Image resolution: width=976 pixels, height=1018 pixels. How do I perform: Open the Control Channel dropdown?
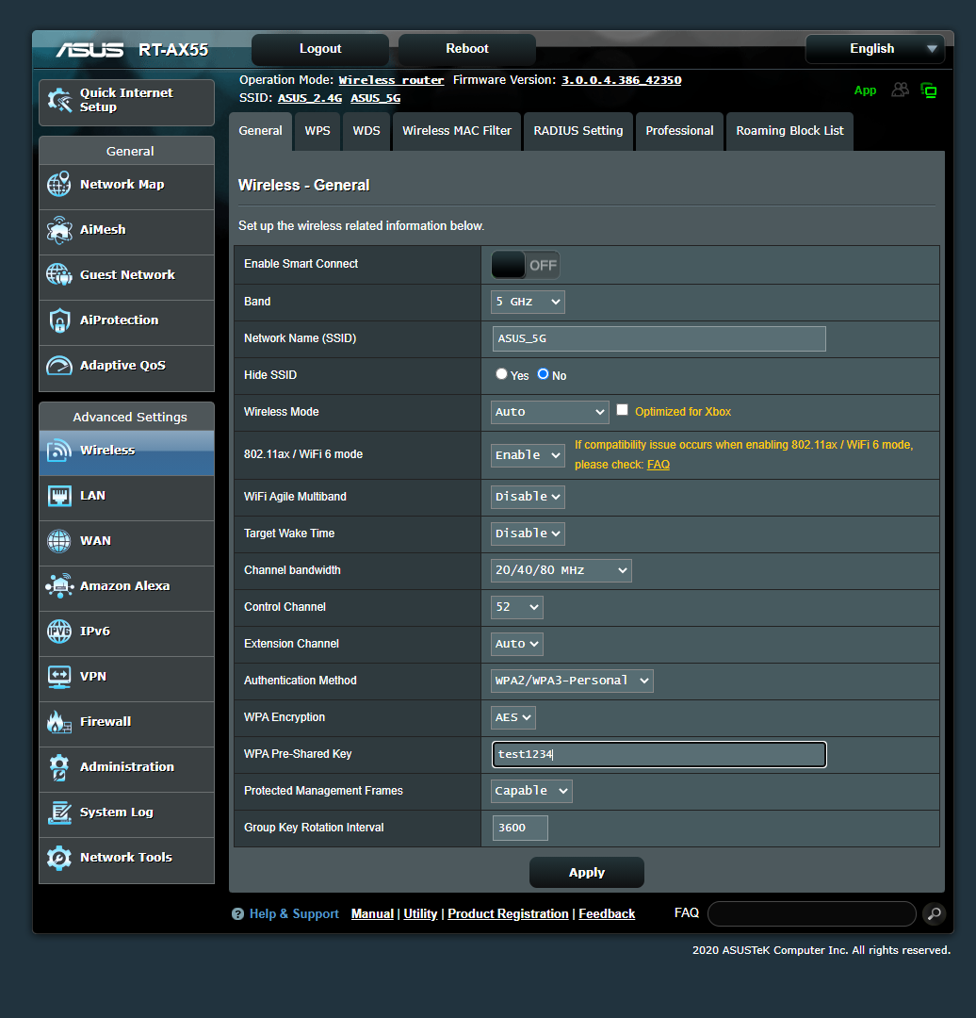516,607
